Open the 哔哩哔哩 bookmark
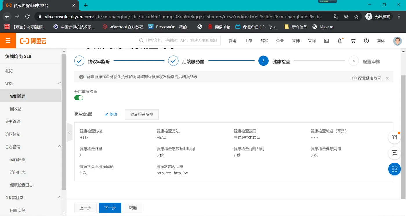The height and width of the screenshot is (216, 406). coord(257,27)
